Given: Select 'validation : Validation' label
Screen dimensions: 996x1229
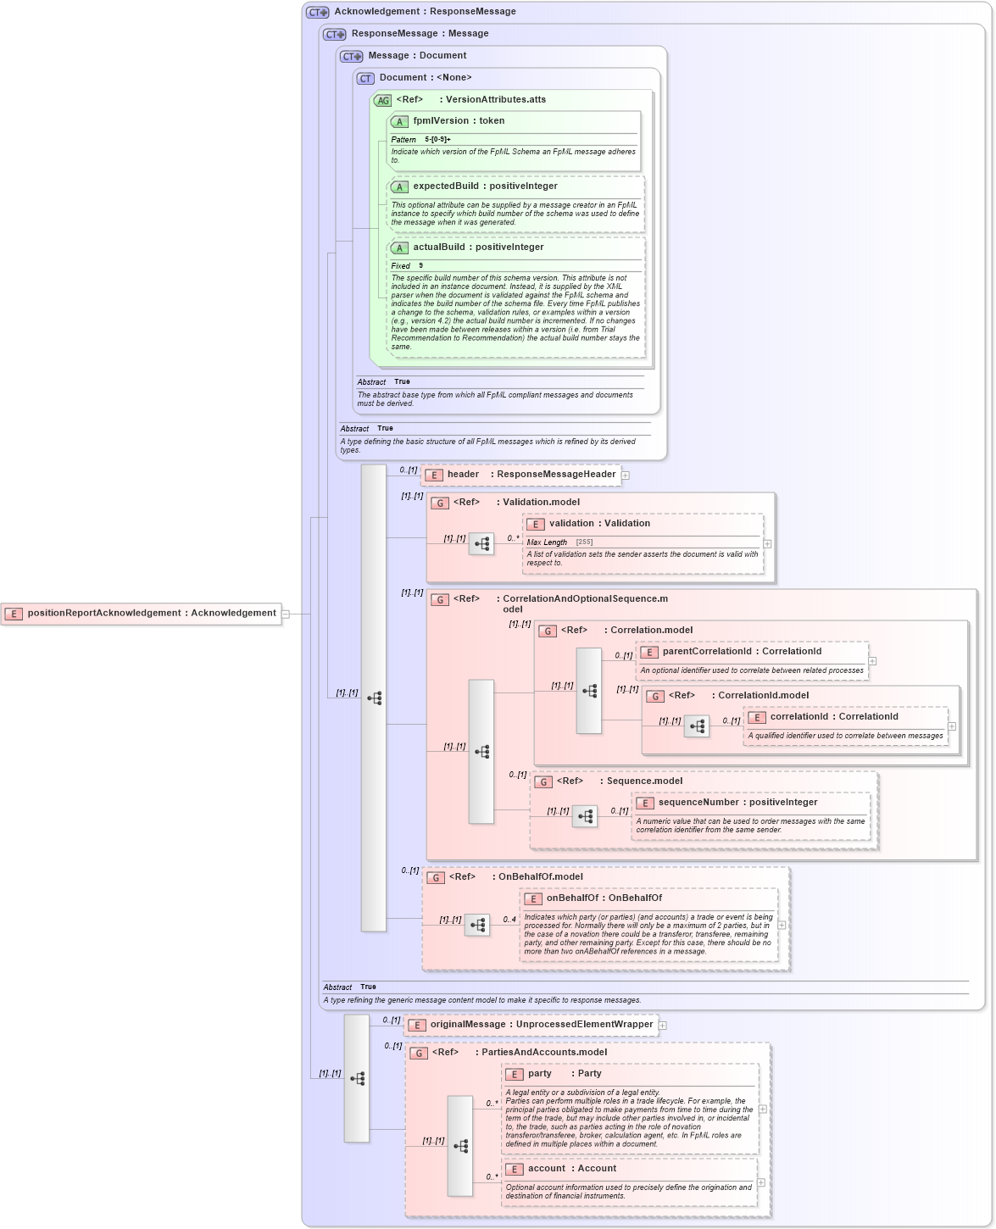Looking at the screenshot, I should pyautogui.click(x=600, y=524).
